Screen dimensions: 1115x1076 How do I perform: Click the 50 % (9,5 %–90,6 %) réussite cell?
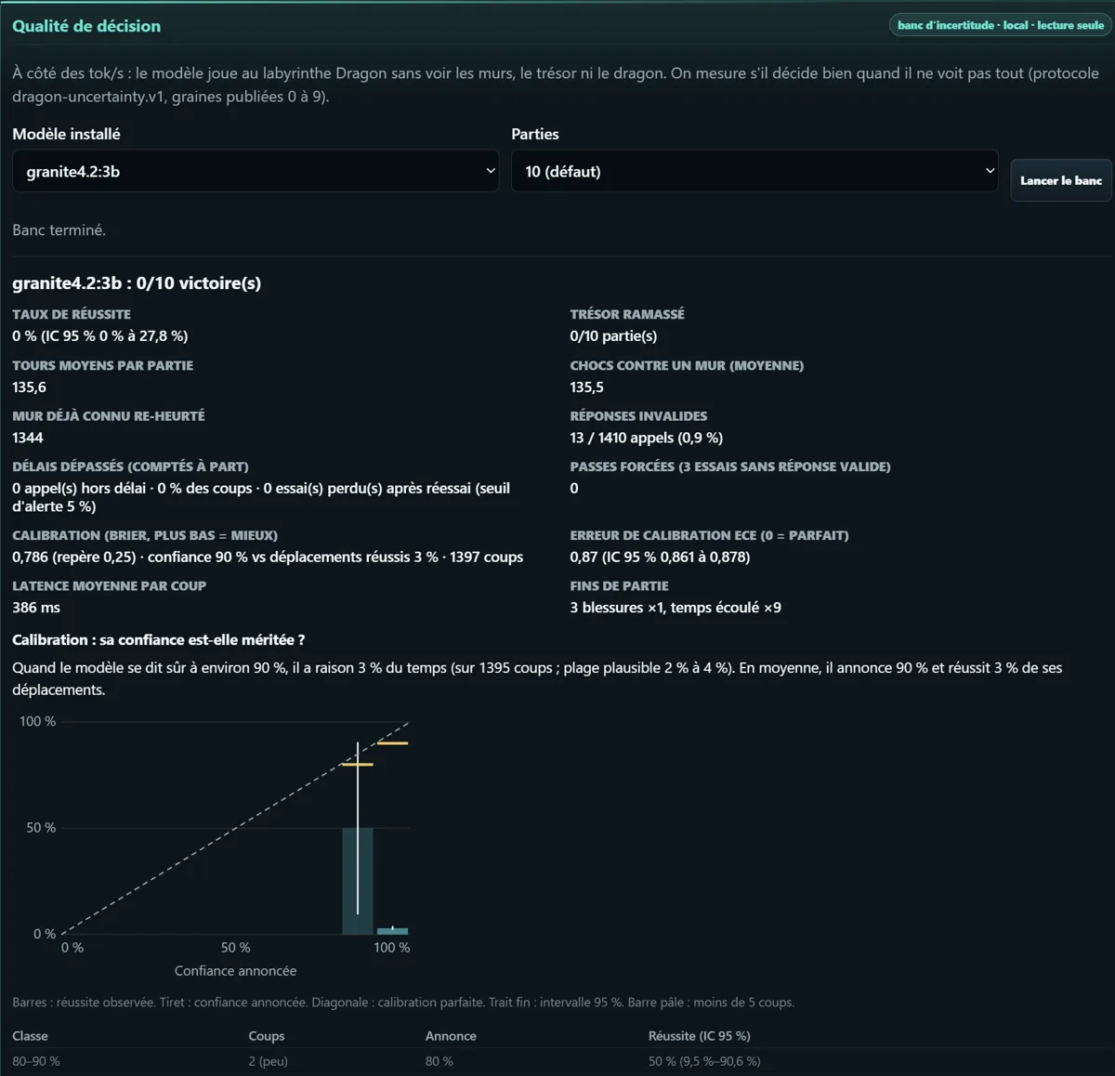(x=704, y=1061)
